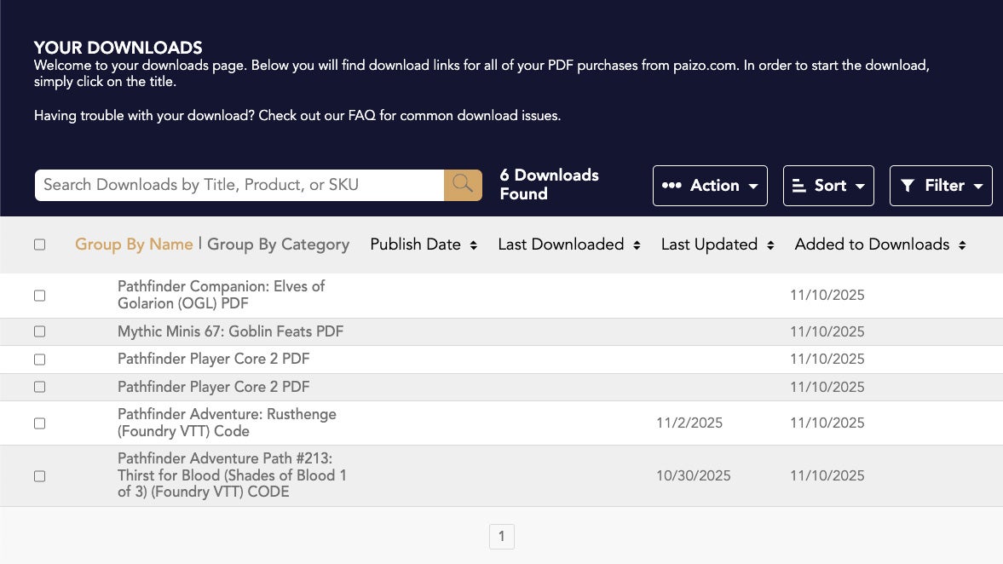The image size is (1003, 564).
Task: Click the search magnifying glass icon
Action: point(462,185)
